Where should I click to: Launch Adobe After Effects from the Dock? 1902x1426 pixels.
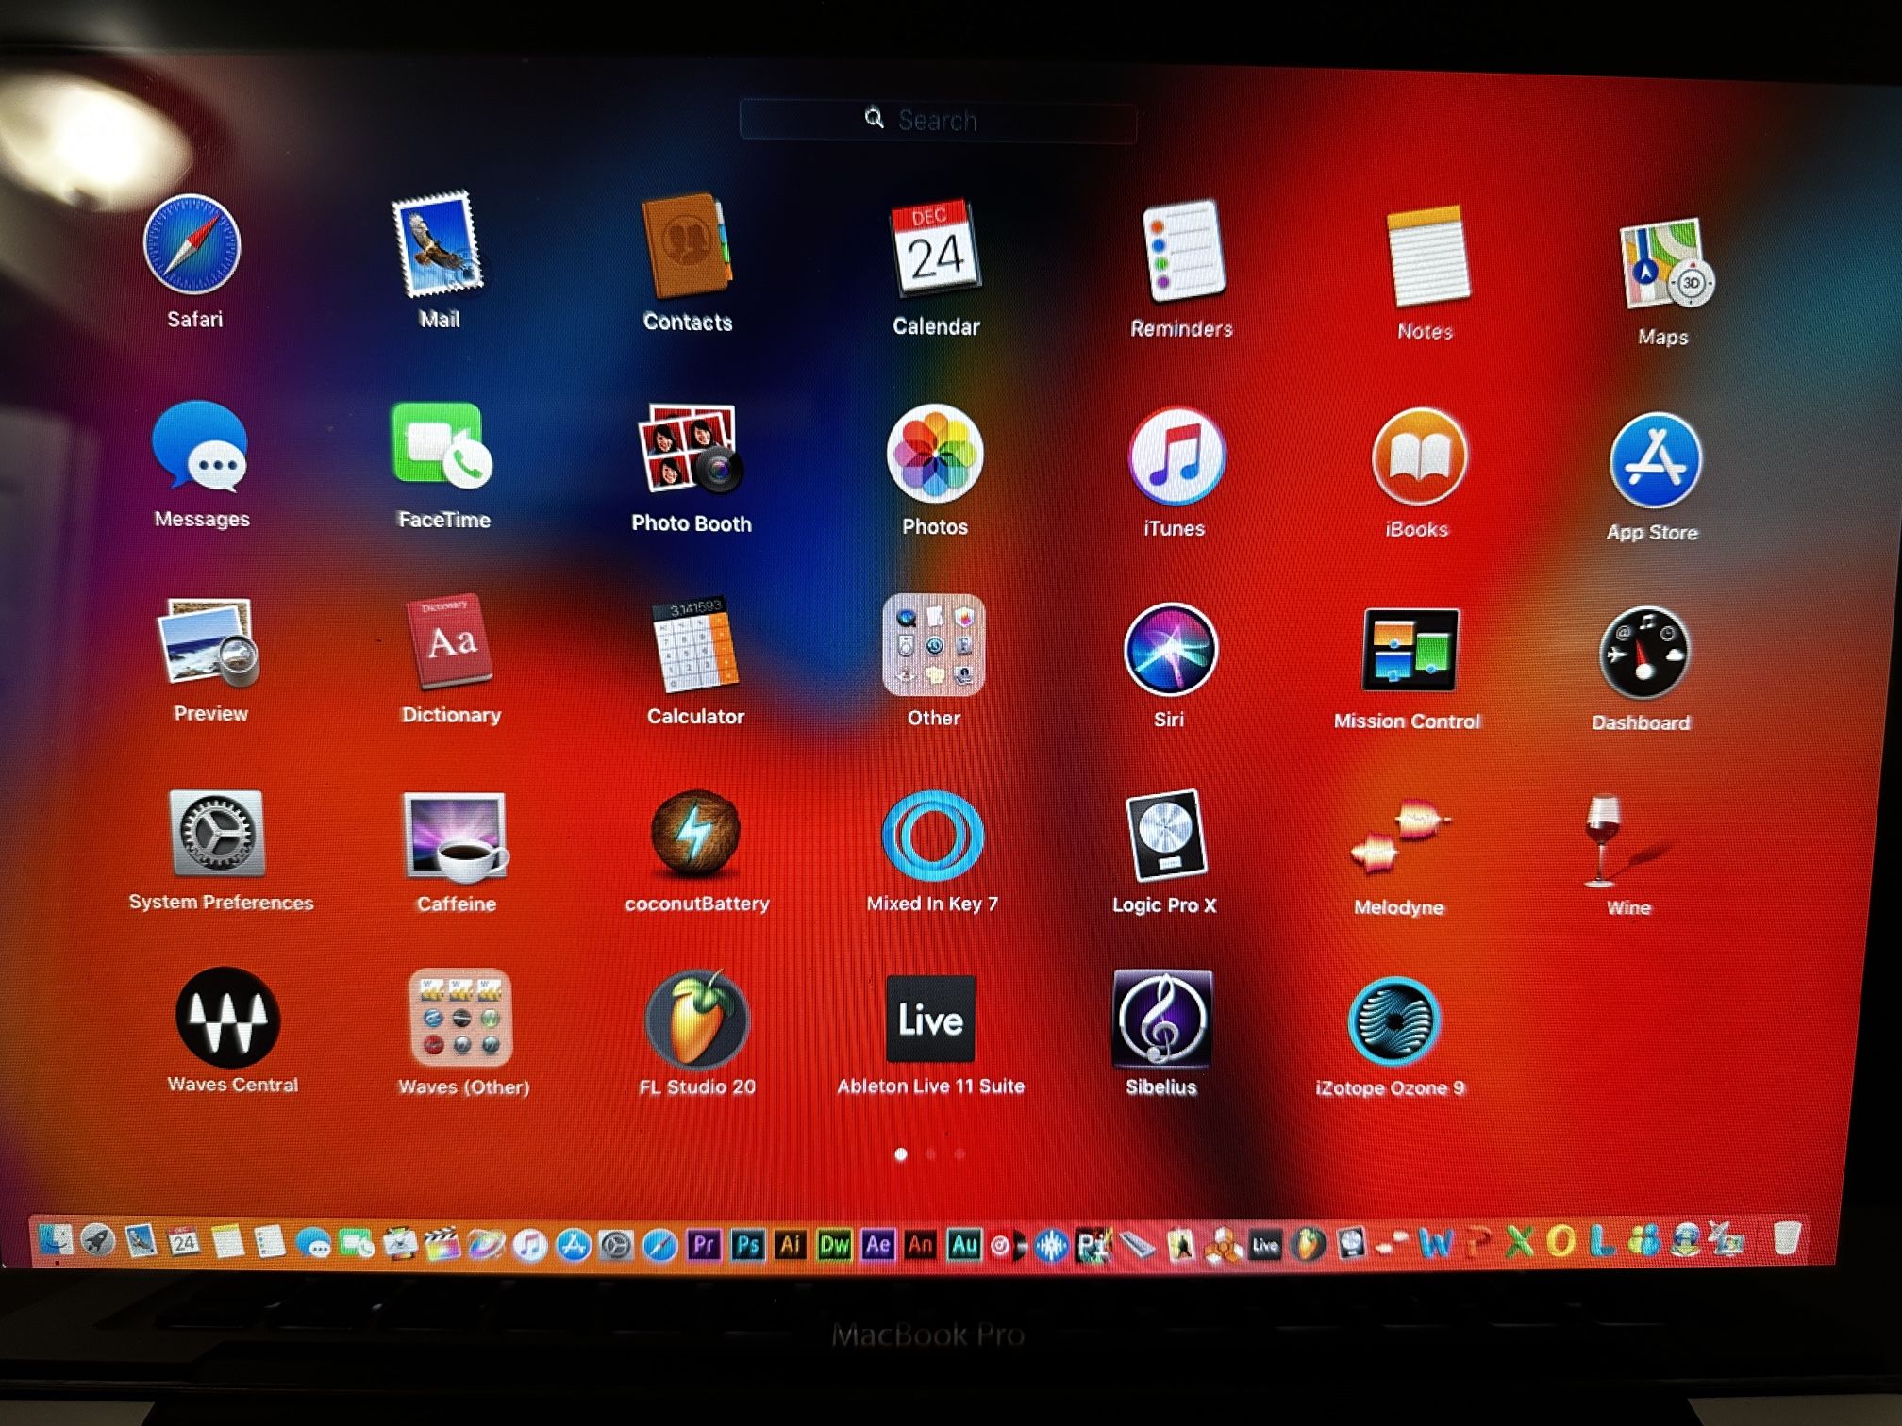877,1245
